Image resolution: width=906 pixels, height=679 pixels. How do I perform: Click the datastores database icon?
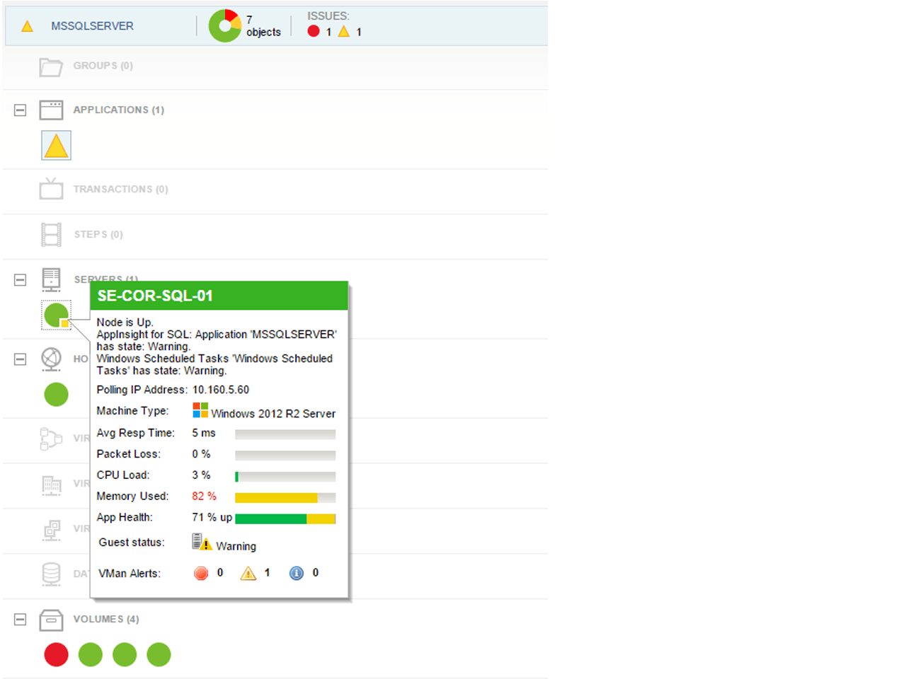pyautogui.click(x=51, y=574)
